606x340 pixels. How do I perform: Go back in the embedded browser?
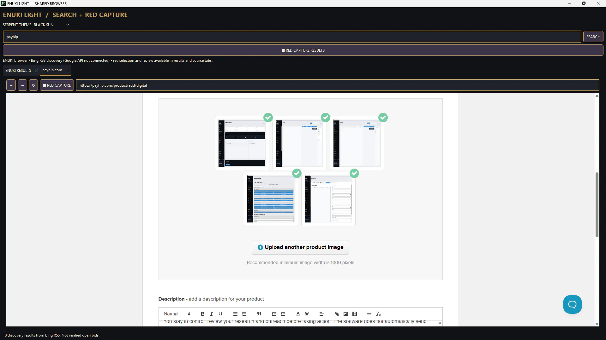pyautogui.click(x=11, y=85)
